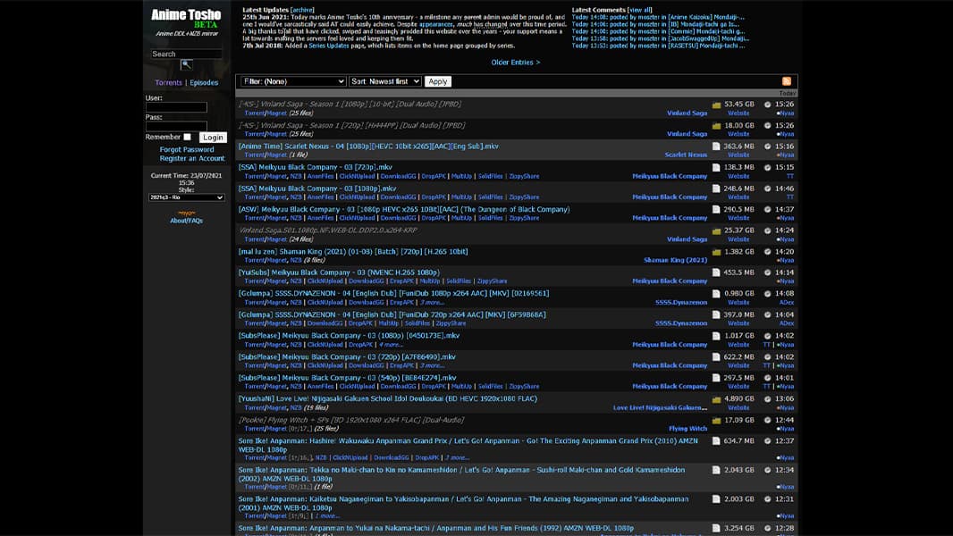Viewport: 953px width, 536px height.
Task: Open [SSA] Meikyuu Black Company - 03 [1080p] entry
Action: (317, 188)
